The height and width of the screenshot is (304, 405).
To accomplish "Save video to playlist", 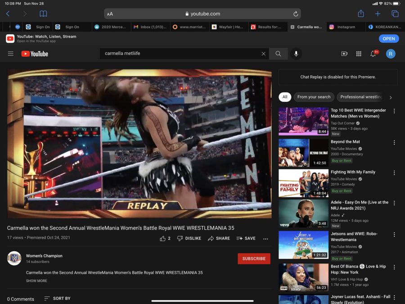I will click(246, 238).
